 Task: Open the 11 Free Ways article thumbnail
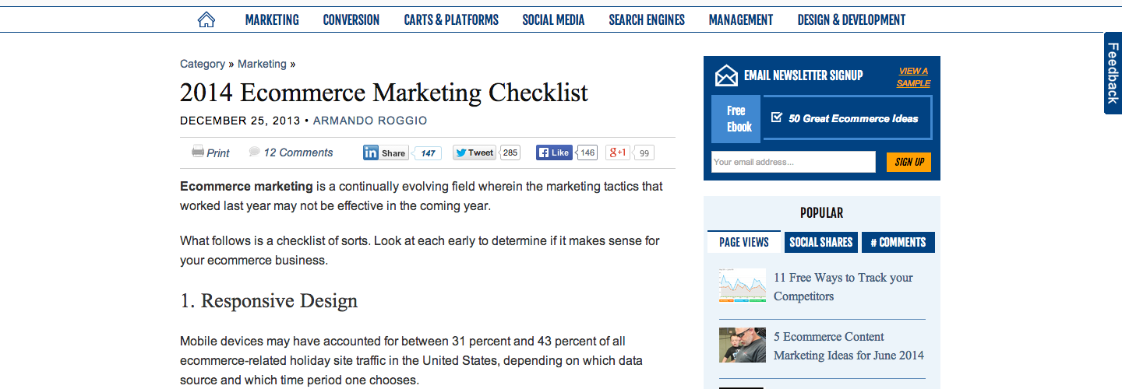click(743, 286)
